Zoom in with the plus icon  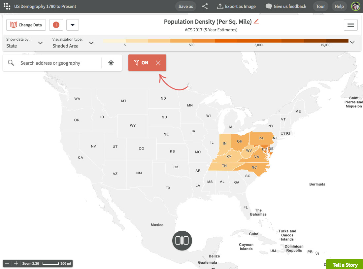pyautogui.click(x=16, y=263)
